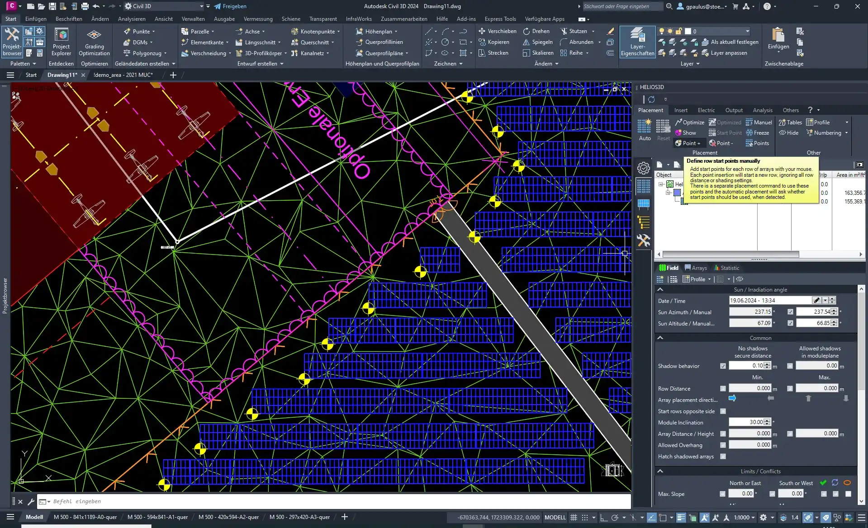This screenshot has width=868, height=528.
Task: Select the Verschieben move tool
Action: (x=498, y=31)
